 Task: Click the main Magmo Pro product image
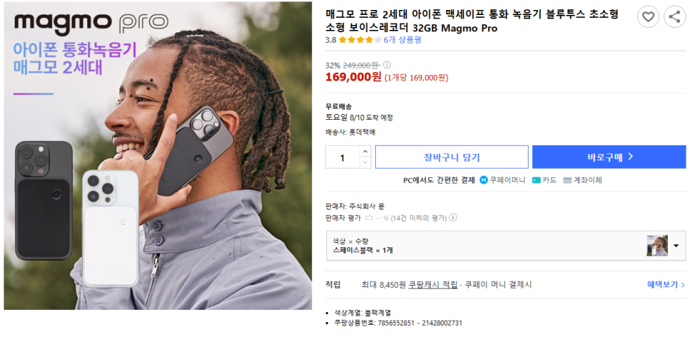(x=158, y=156)
